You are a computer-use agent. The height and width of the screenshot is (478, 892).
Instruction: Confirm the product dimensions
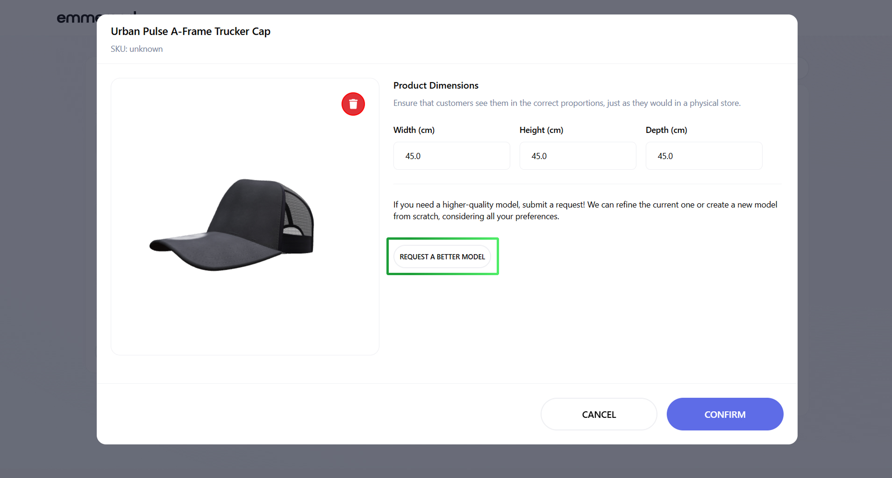coord(725,414)
